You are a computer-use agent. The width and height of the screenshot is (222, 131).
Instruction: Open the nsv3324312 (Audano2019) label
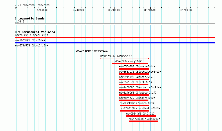(x=137, y=103)
